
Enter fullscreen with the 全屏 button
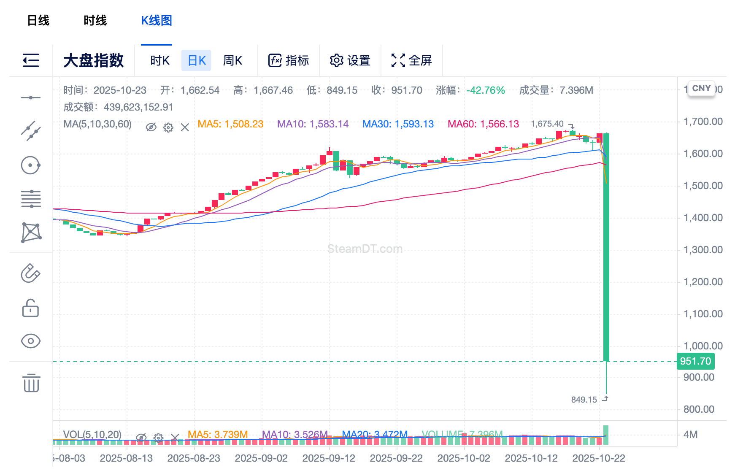(x=412, y=60)
